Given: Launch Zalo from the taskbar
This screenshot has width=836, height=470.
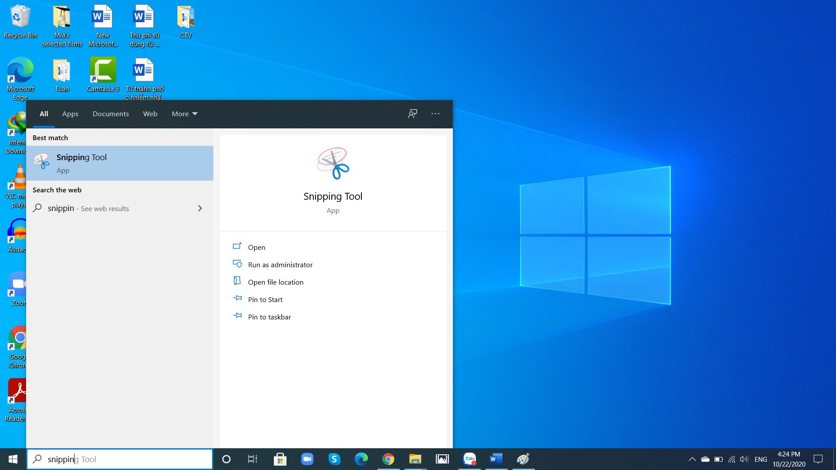Looking at the screenshot, I should point(469,459).
